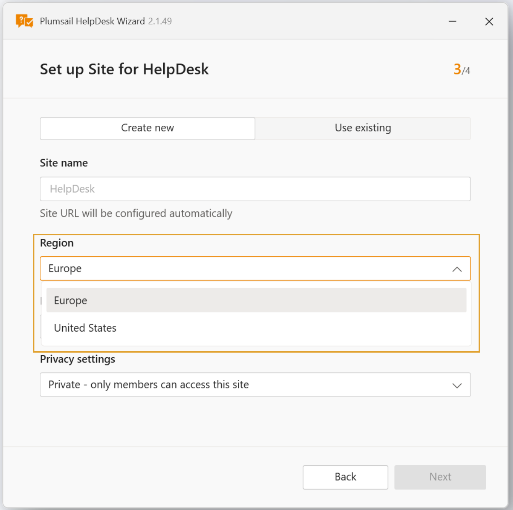
Task: Select Europe from the region list
Action: click(256, 300)
